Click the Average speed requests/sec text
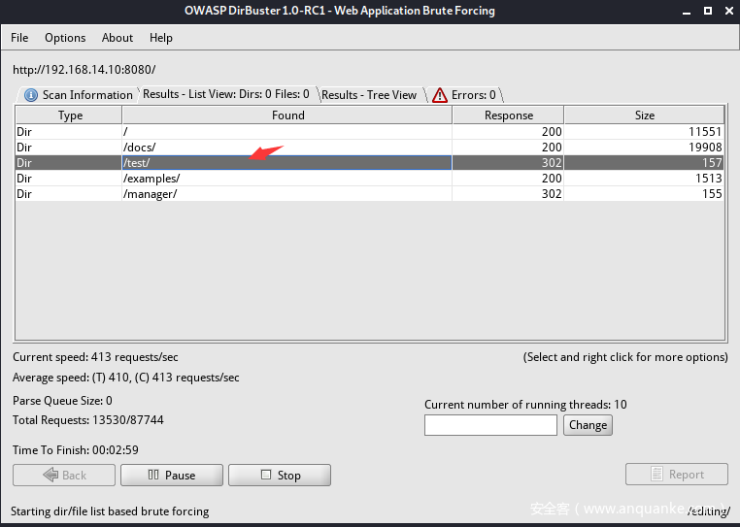 [x=125, y=378]
